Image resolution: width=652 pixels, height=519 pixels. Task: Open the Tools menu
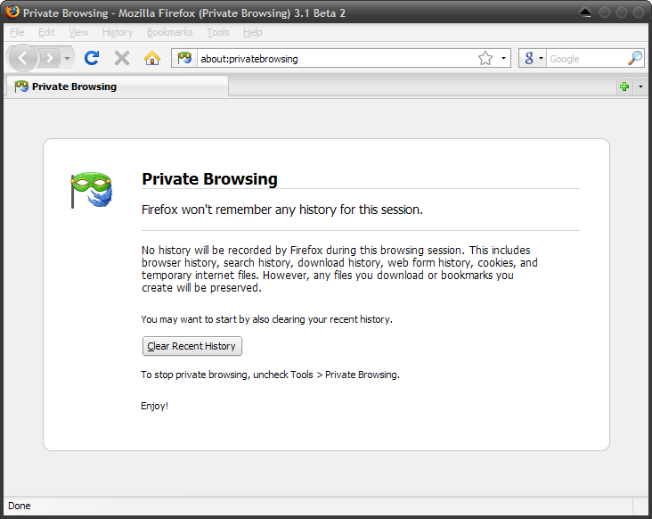(218, 32)
